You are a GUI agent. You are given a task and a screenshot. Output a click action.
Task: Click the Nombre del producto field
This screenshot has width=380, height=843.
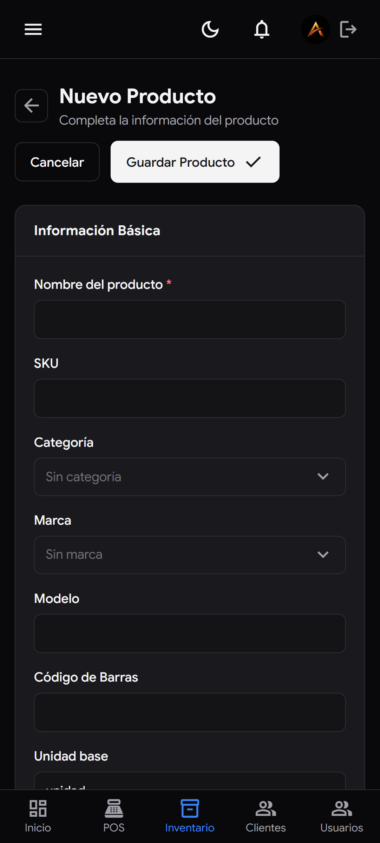[x=190, y=319]
